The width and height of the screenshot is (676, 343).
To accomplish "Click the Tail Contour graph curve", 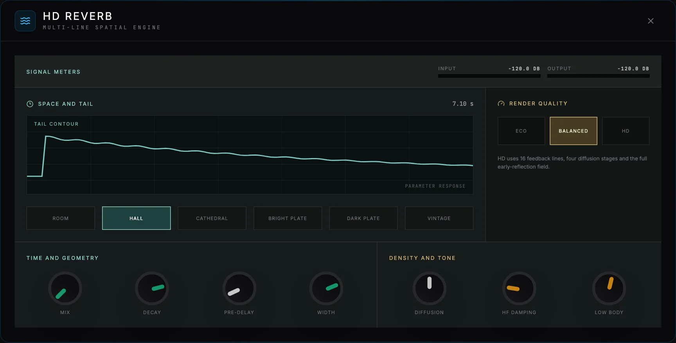I will click(x=250, y=155).
